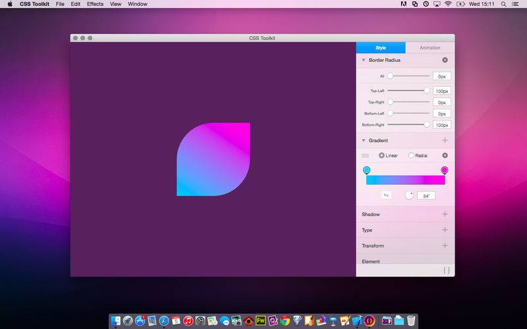Select the Radial gradient radio button

[x=412, y=155]
